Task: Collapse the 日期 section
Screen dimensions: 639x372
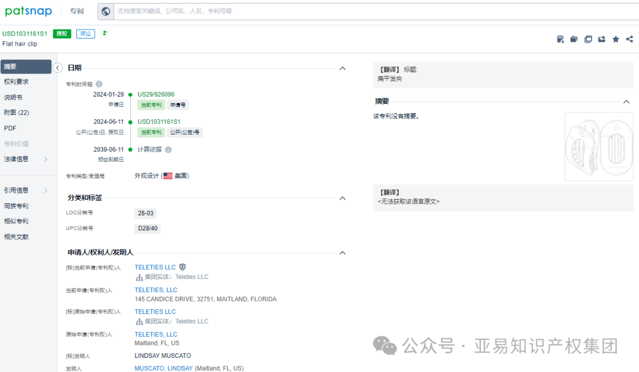Action: coord(343,69)
